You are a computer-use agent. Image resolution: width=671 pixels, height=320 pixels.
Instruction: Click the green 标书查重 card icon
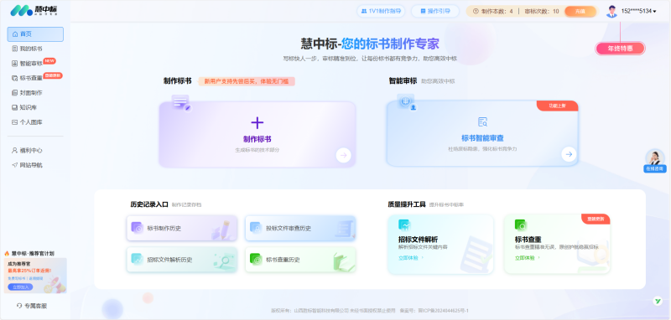521,225
